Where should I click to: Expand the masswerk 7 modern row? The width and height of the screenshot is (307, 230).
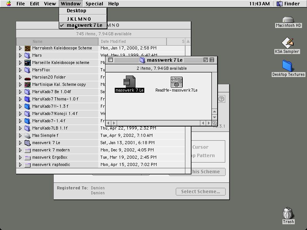[20, 150]
